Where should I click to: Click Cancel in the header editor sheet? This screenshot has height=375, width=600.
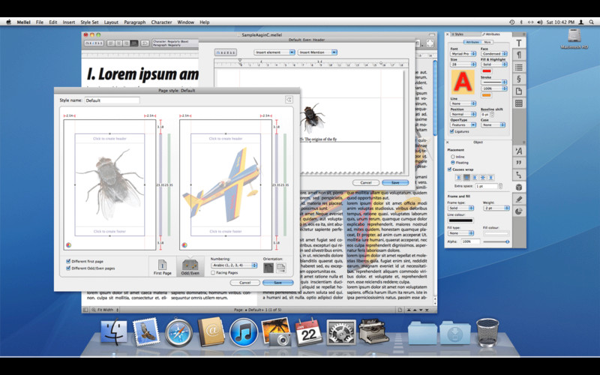click(365, 182)
